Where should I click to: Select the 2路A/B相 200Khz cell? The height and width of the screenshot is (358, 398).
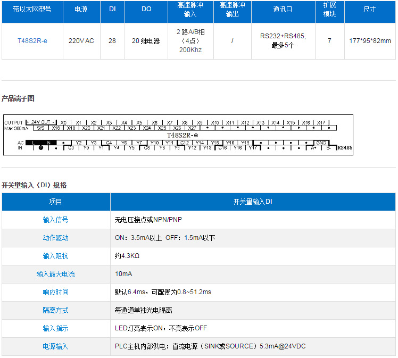pyautogui.click(x=190, y=41)
